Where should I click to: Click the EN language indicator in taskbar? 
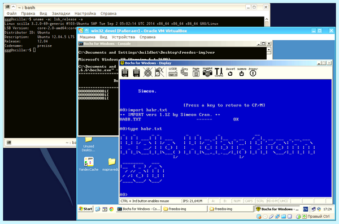pyautogui.click(x=306, y=209)
